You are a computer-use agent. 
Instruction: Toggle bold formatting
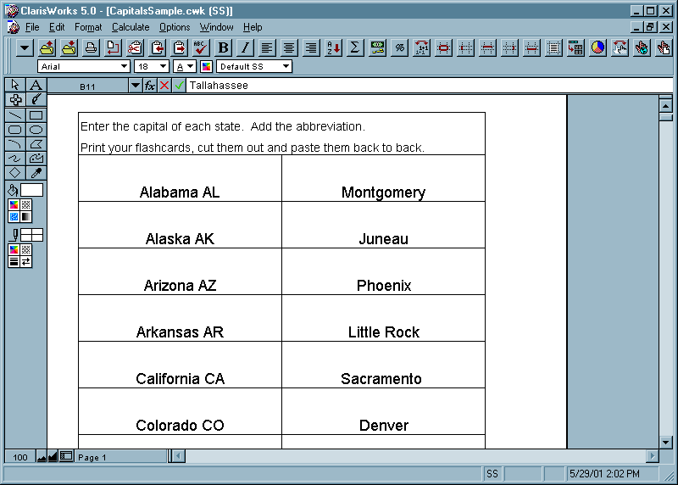pyautogui.click(x=224, y=48)
